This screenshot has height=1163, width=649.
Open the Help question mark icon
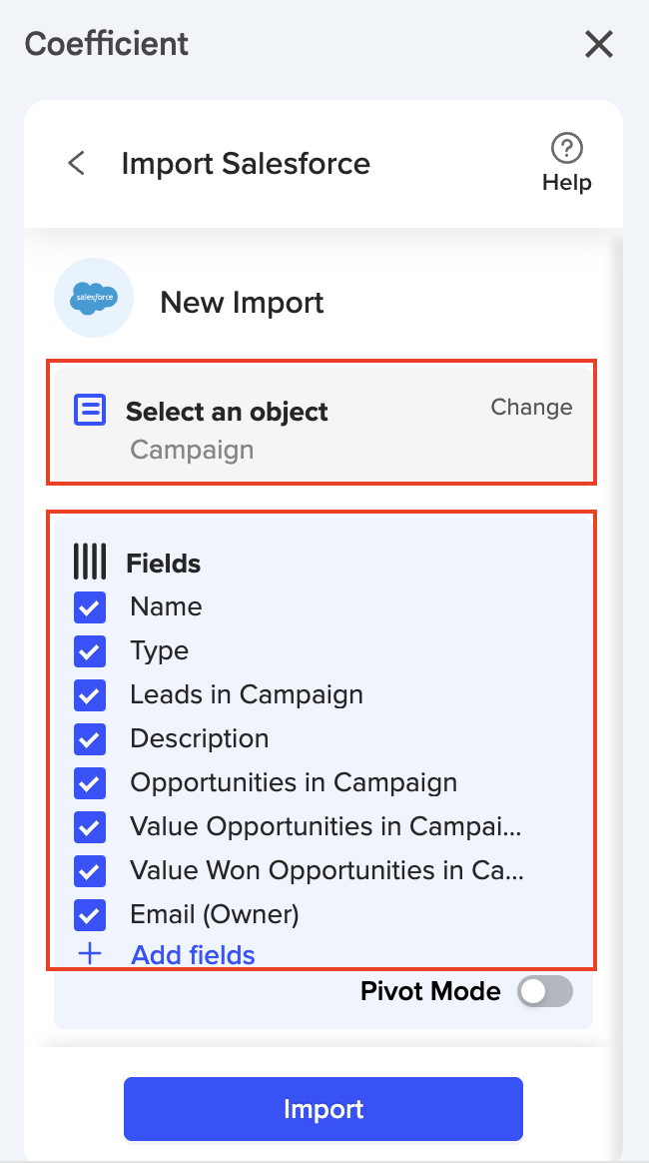click(566, 149)
